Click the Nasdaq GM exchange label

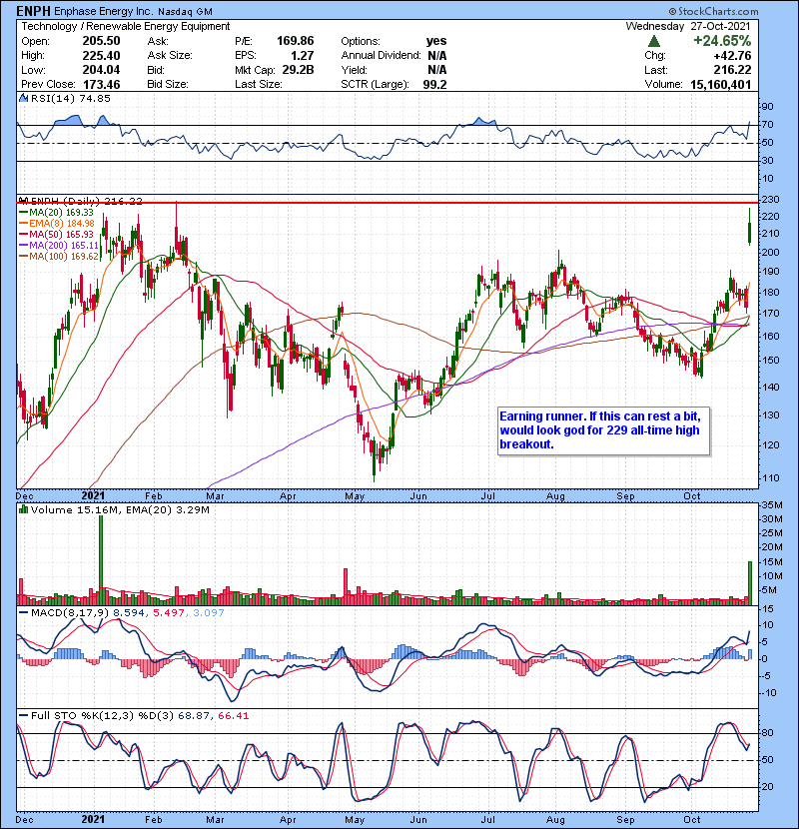click(186, 11)
